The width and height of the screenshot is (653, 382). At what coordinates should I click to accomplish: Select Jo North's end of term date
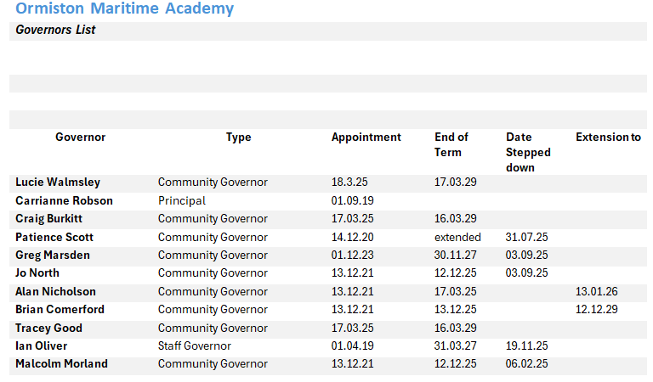point(455,273)
